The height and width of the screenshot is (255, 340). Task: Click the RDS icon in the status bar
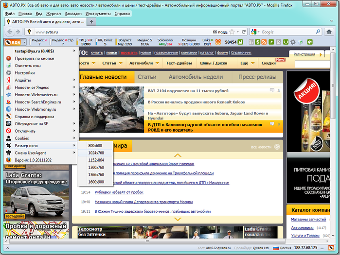331,248
